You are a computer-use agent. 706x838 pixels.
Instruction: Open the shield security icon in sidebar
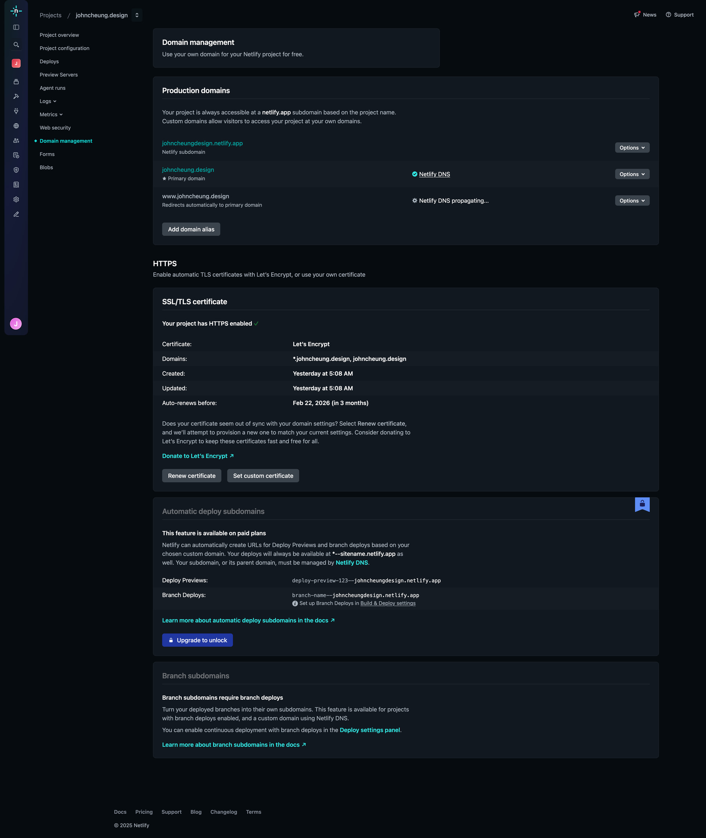point(16,170)
